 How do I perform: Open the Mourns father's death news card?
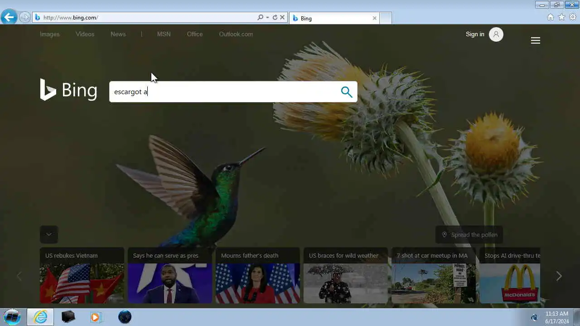(258, 275)
